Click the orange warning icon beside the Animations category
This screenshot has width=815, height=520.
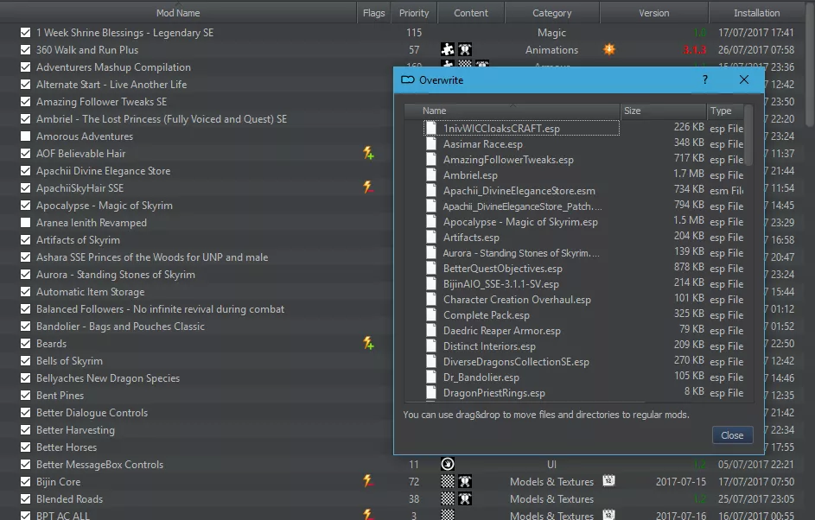click(609, 49)
